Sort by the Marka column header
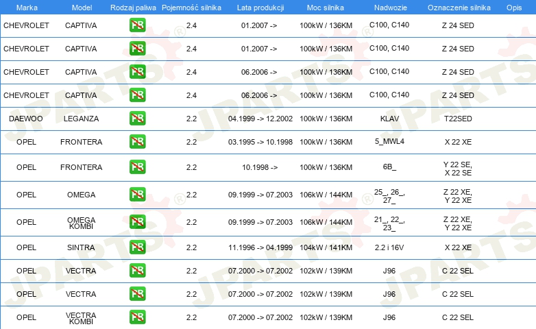 tap(27, 8)
